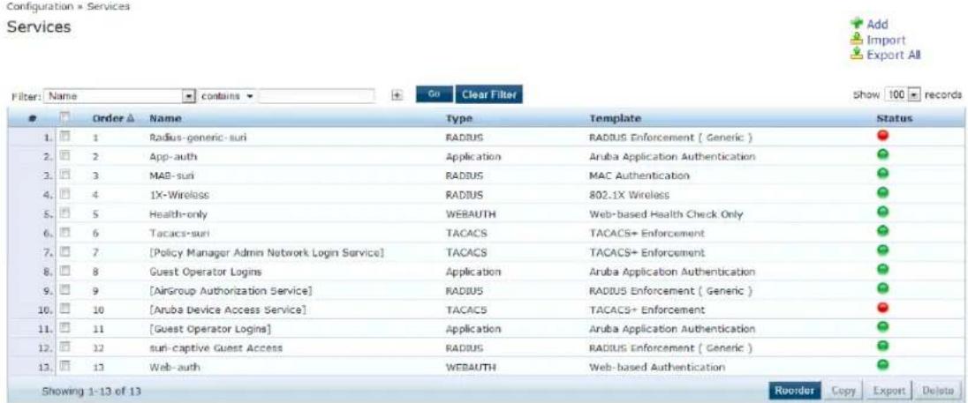Click status icon for [Guest Operator Logins] row 11
Viewport: 968px width, 403px height.
(x=883, y=326)
